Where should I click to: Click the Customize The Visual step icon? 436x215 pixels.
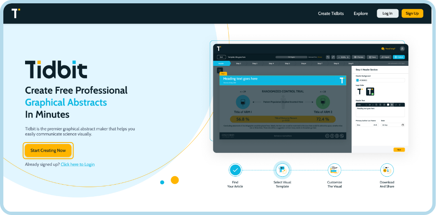(x=334, y=170)
